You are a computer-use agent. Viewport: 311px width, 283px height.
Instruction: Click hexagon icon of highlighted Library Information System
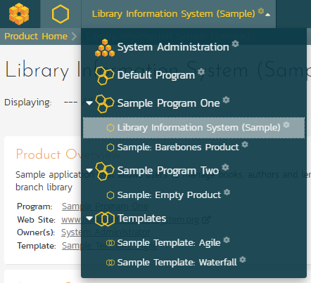(110, 128)
